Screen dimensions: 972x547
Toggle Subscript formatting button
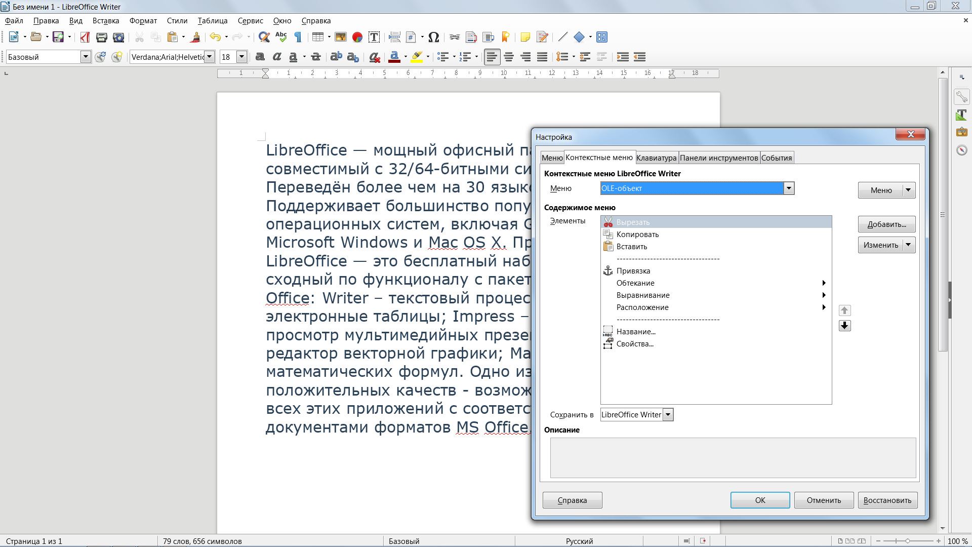(x=353, y=57)
